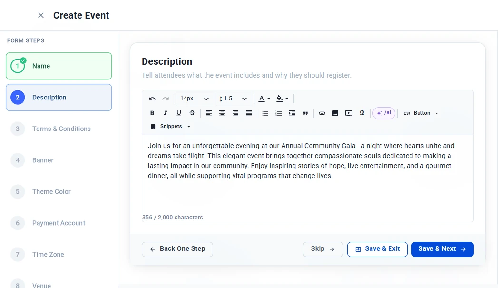Jump to the Banner step
498x288 pixels.
[59, 160]
